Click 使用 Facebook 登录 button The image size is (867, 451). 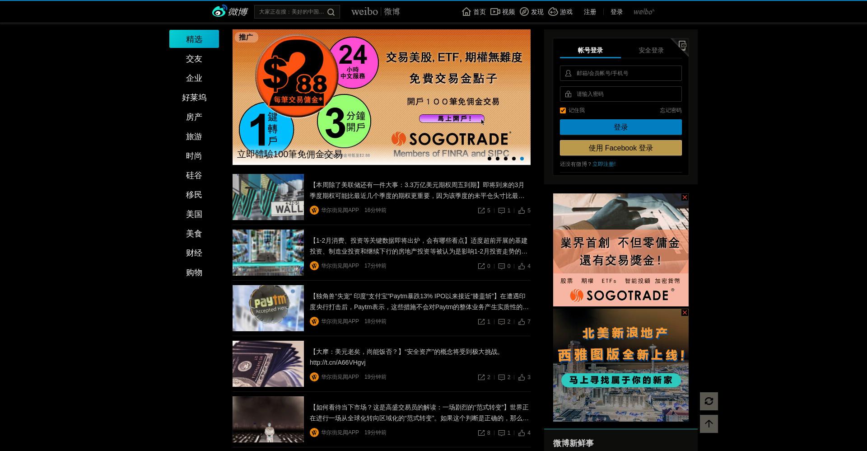(621, 148)
